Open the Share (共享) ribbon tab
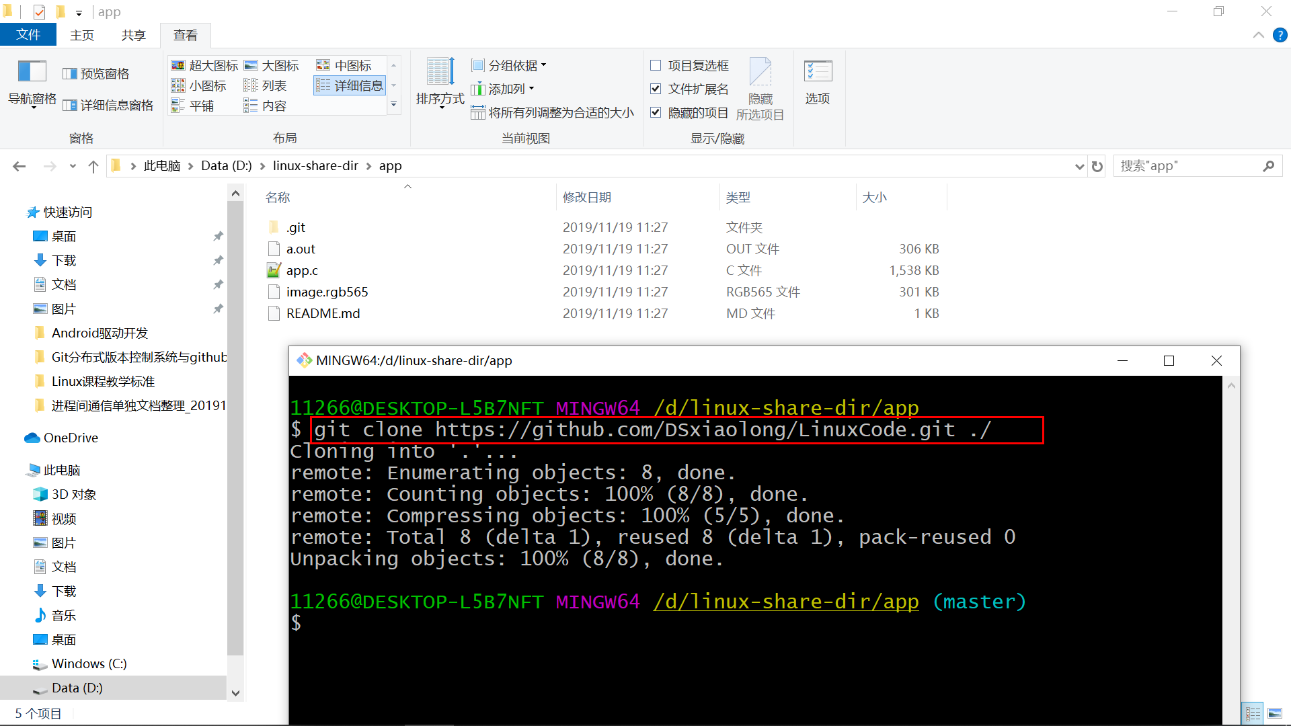This screenshot has width=1291, height=726. [x=133, y=35]
